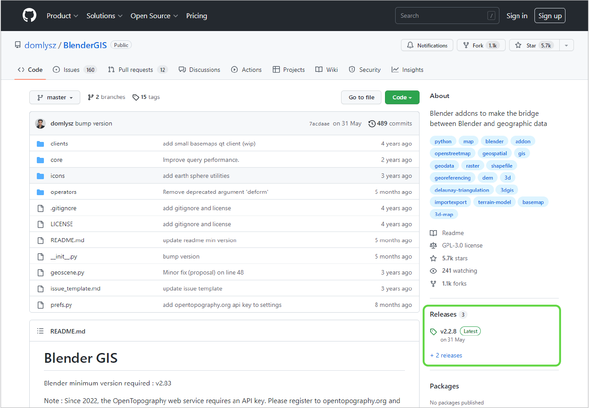Click the Notifications button
589x408 pixels.
click(427, 45)
